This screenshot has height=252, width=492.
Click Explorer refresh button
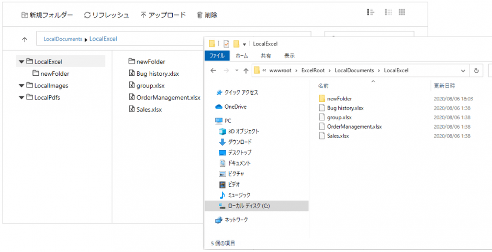[x=476, y=71]
